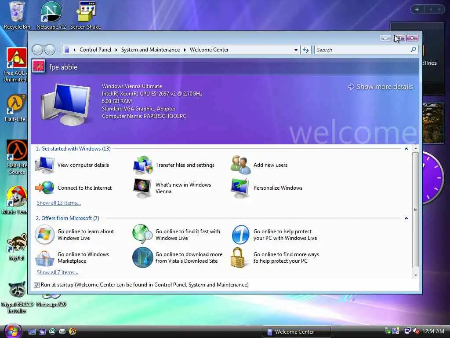Open Go online to help protect your PC with Windows Live
Image resolution: width=450 pixels, height=338 pixels.
click(x=274, y=235)
